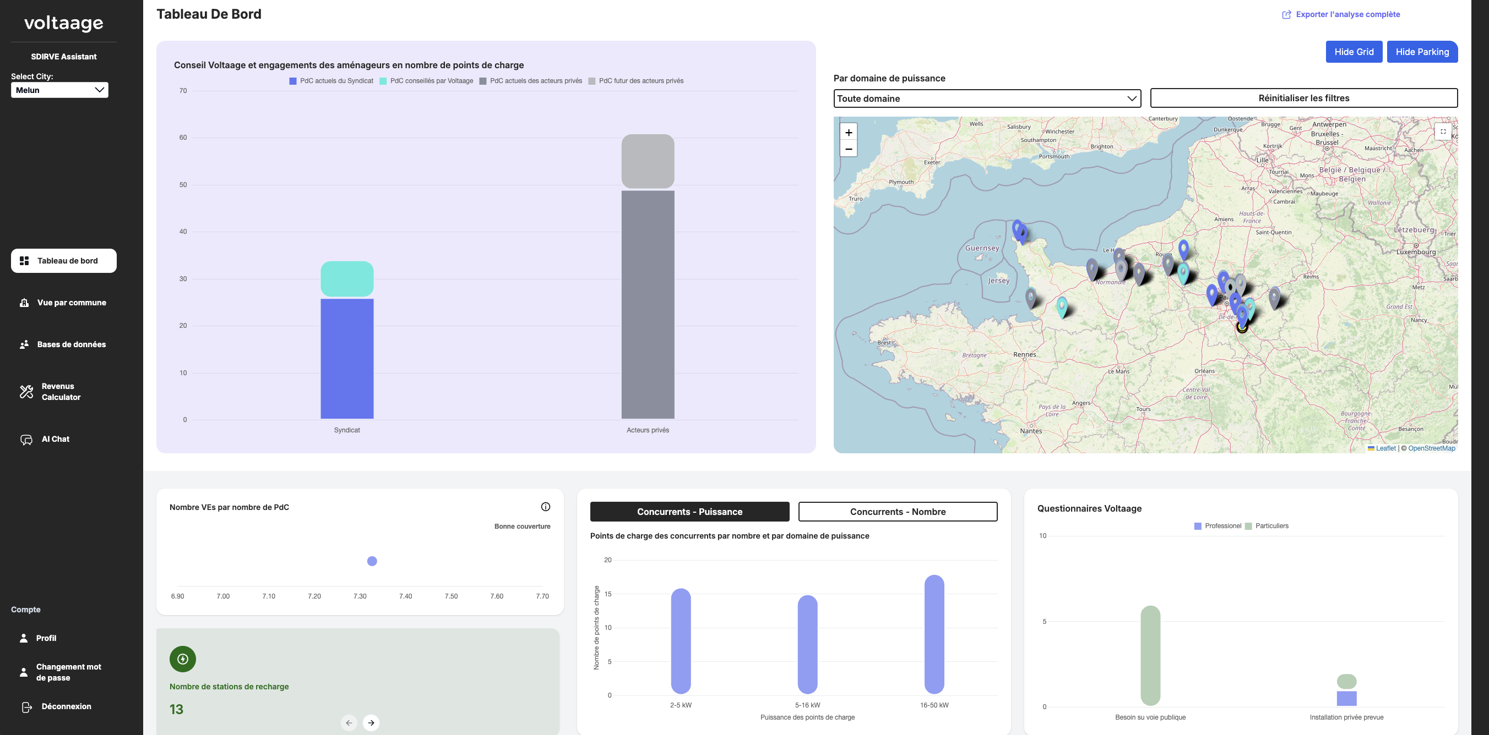Expand the map to fullscreen

pos(1443,131)
